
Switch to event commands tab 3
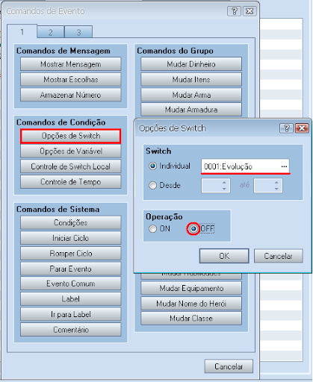click(78, 32)
